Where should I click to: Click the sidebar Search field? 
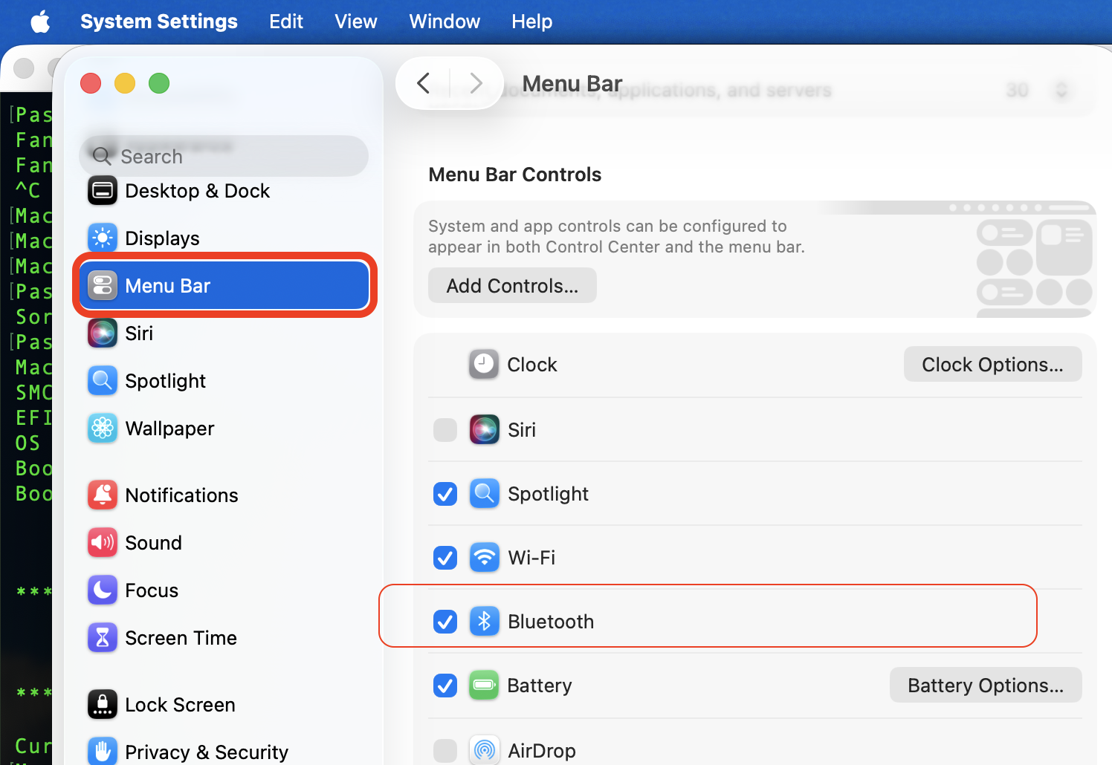(224, 157)
